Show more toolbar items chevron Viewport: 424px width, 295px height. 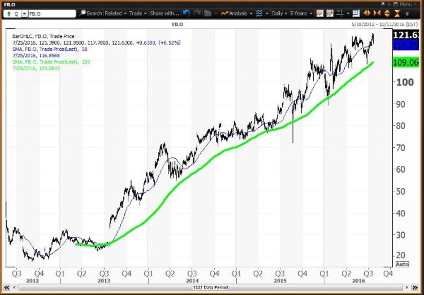(407, 13)
